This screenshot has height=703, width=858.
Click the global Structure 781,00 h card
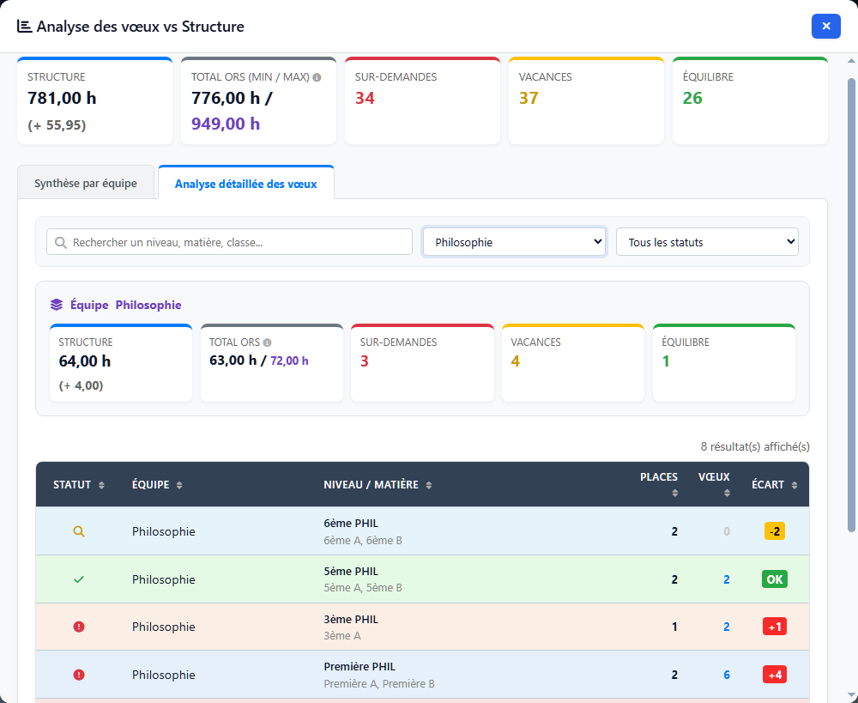pos(94,100)
